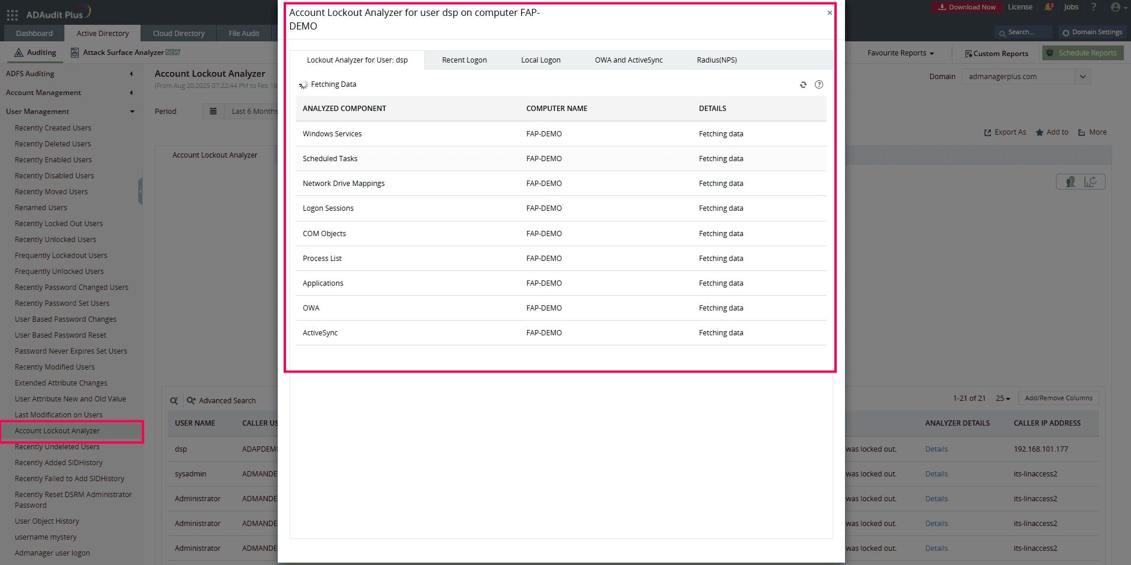
Task: Open Recently Created Users report
Action: click(53, 128)
